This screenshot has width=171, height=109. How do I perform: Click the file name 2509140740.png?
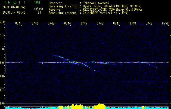(14, 7)
